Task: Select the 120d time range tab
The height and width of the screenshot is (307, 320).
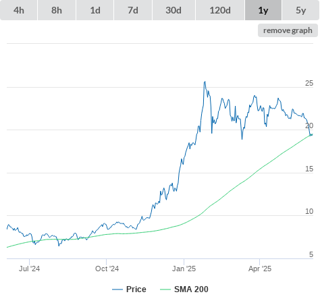Action: [220, 10]
